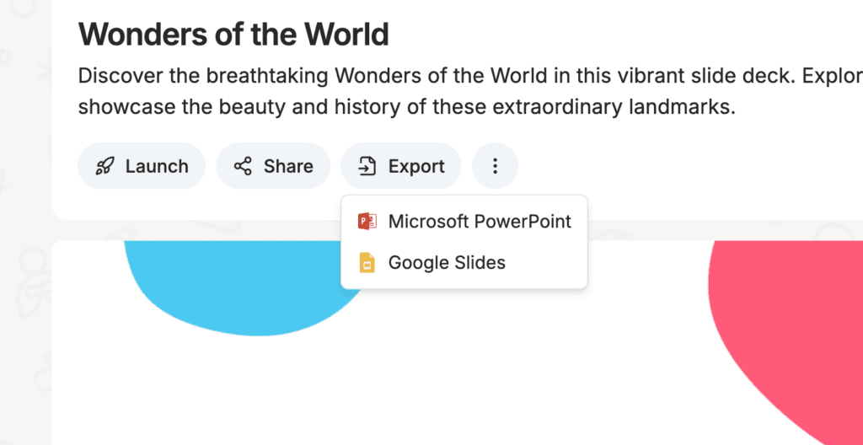Screen dimensions: 863x445
Task: Click the Share button label
Action: pos(288,166)
